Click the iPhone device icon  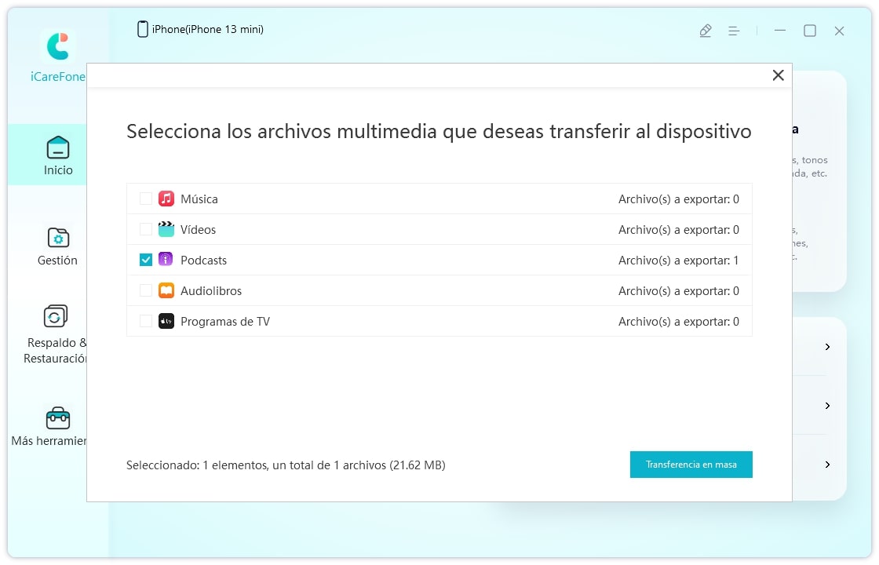click(142, 29)
